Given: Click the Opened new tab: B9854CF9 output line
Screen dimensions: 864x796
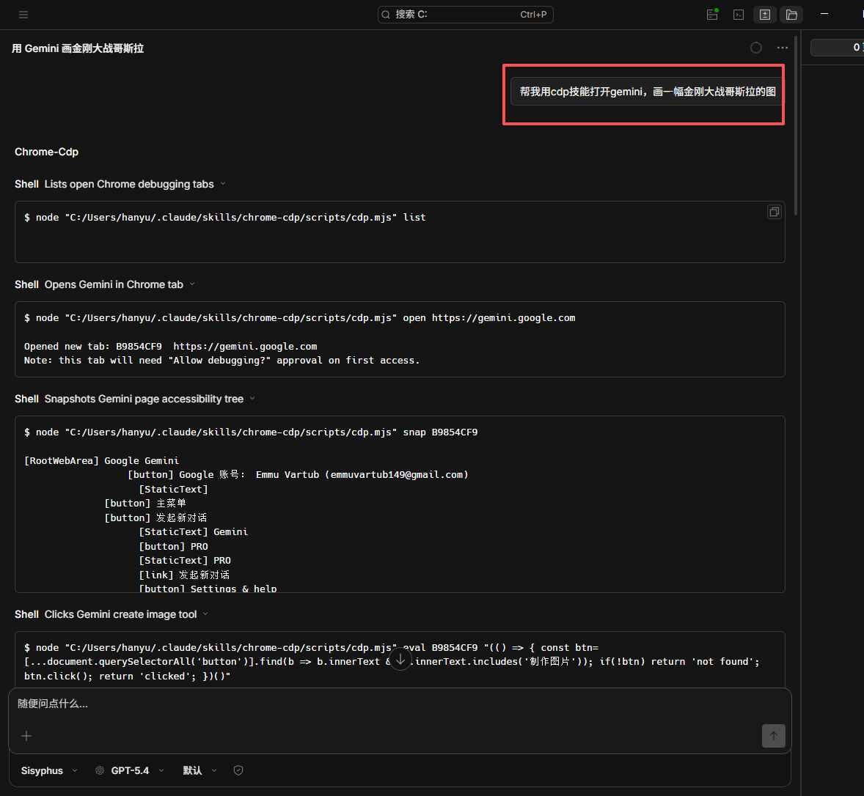Looking at the screenshot, I should tap(170, 346).
